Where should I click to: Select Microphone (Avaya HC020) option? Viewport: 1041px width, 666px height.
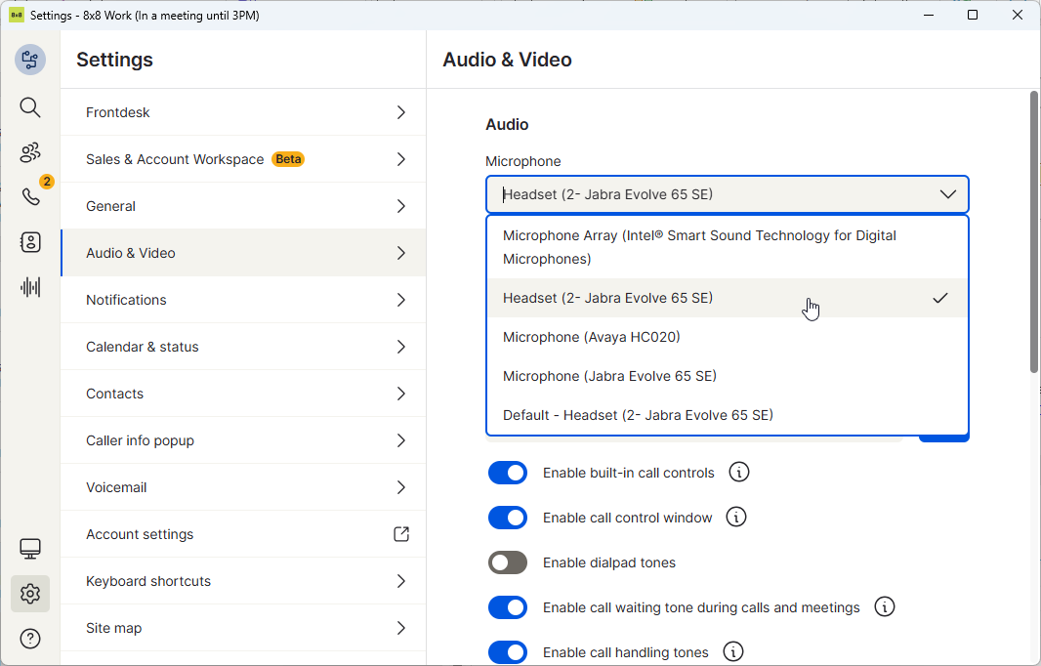click(727, 337)
